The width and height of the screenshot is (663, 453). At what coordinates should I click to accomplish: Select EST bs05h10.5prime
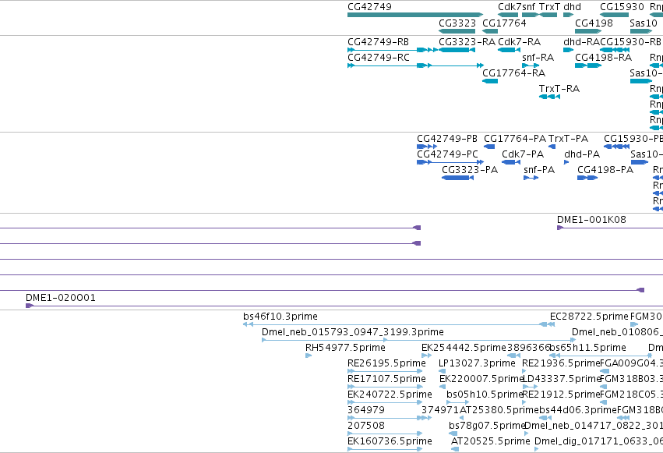pyautogui.click(x=457, y=402)
